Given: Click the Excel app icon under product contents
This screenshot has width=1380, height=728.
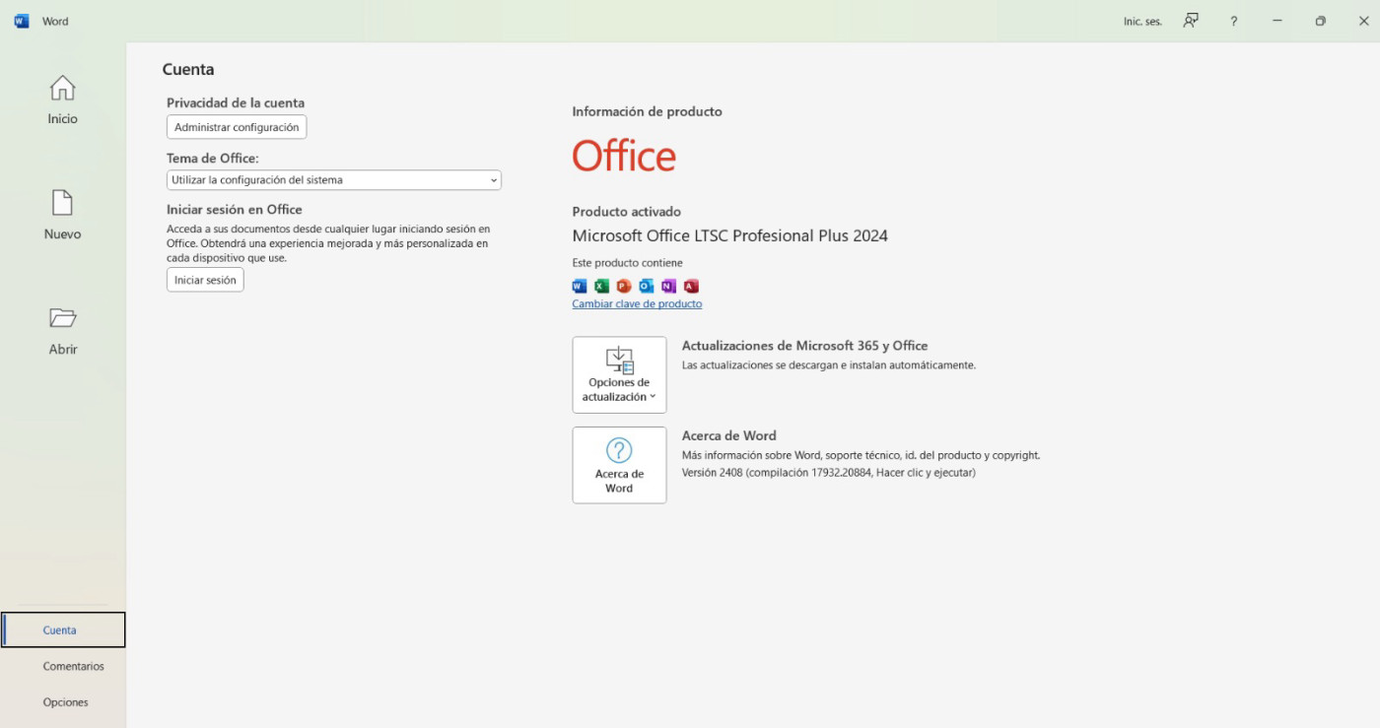Looking at the screenshot, I should pos(601,286).
